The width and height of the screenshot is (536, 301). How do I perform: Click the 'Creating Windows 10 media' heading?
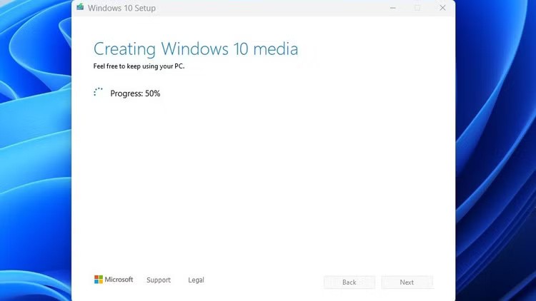coord(196,49)
